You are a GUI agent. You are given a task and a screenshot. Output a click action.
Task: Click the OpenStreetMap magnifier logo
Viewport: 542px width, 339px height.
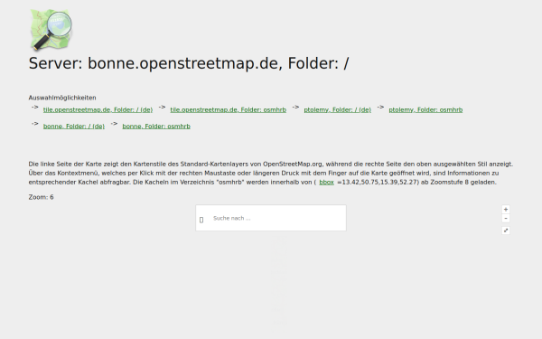pos(51,30)
